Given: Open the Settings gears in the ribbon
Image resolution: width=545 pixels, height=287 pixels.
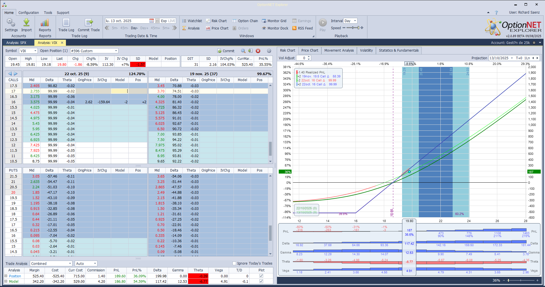Looking at the screenshot, I should 11,23.
